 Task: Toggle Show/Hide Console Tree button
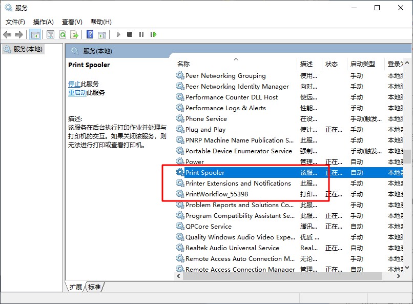(x=35, y=34)
